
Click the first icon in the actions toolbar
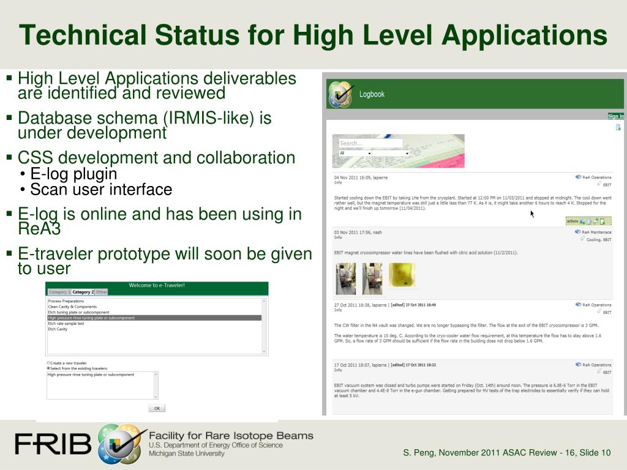click(582, 221)
